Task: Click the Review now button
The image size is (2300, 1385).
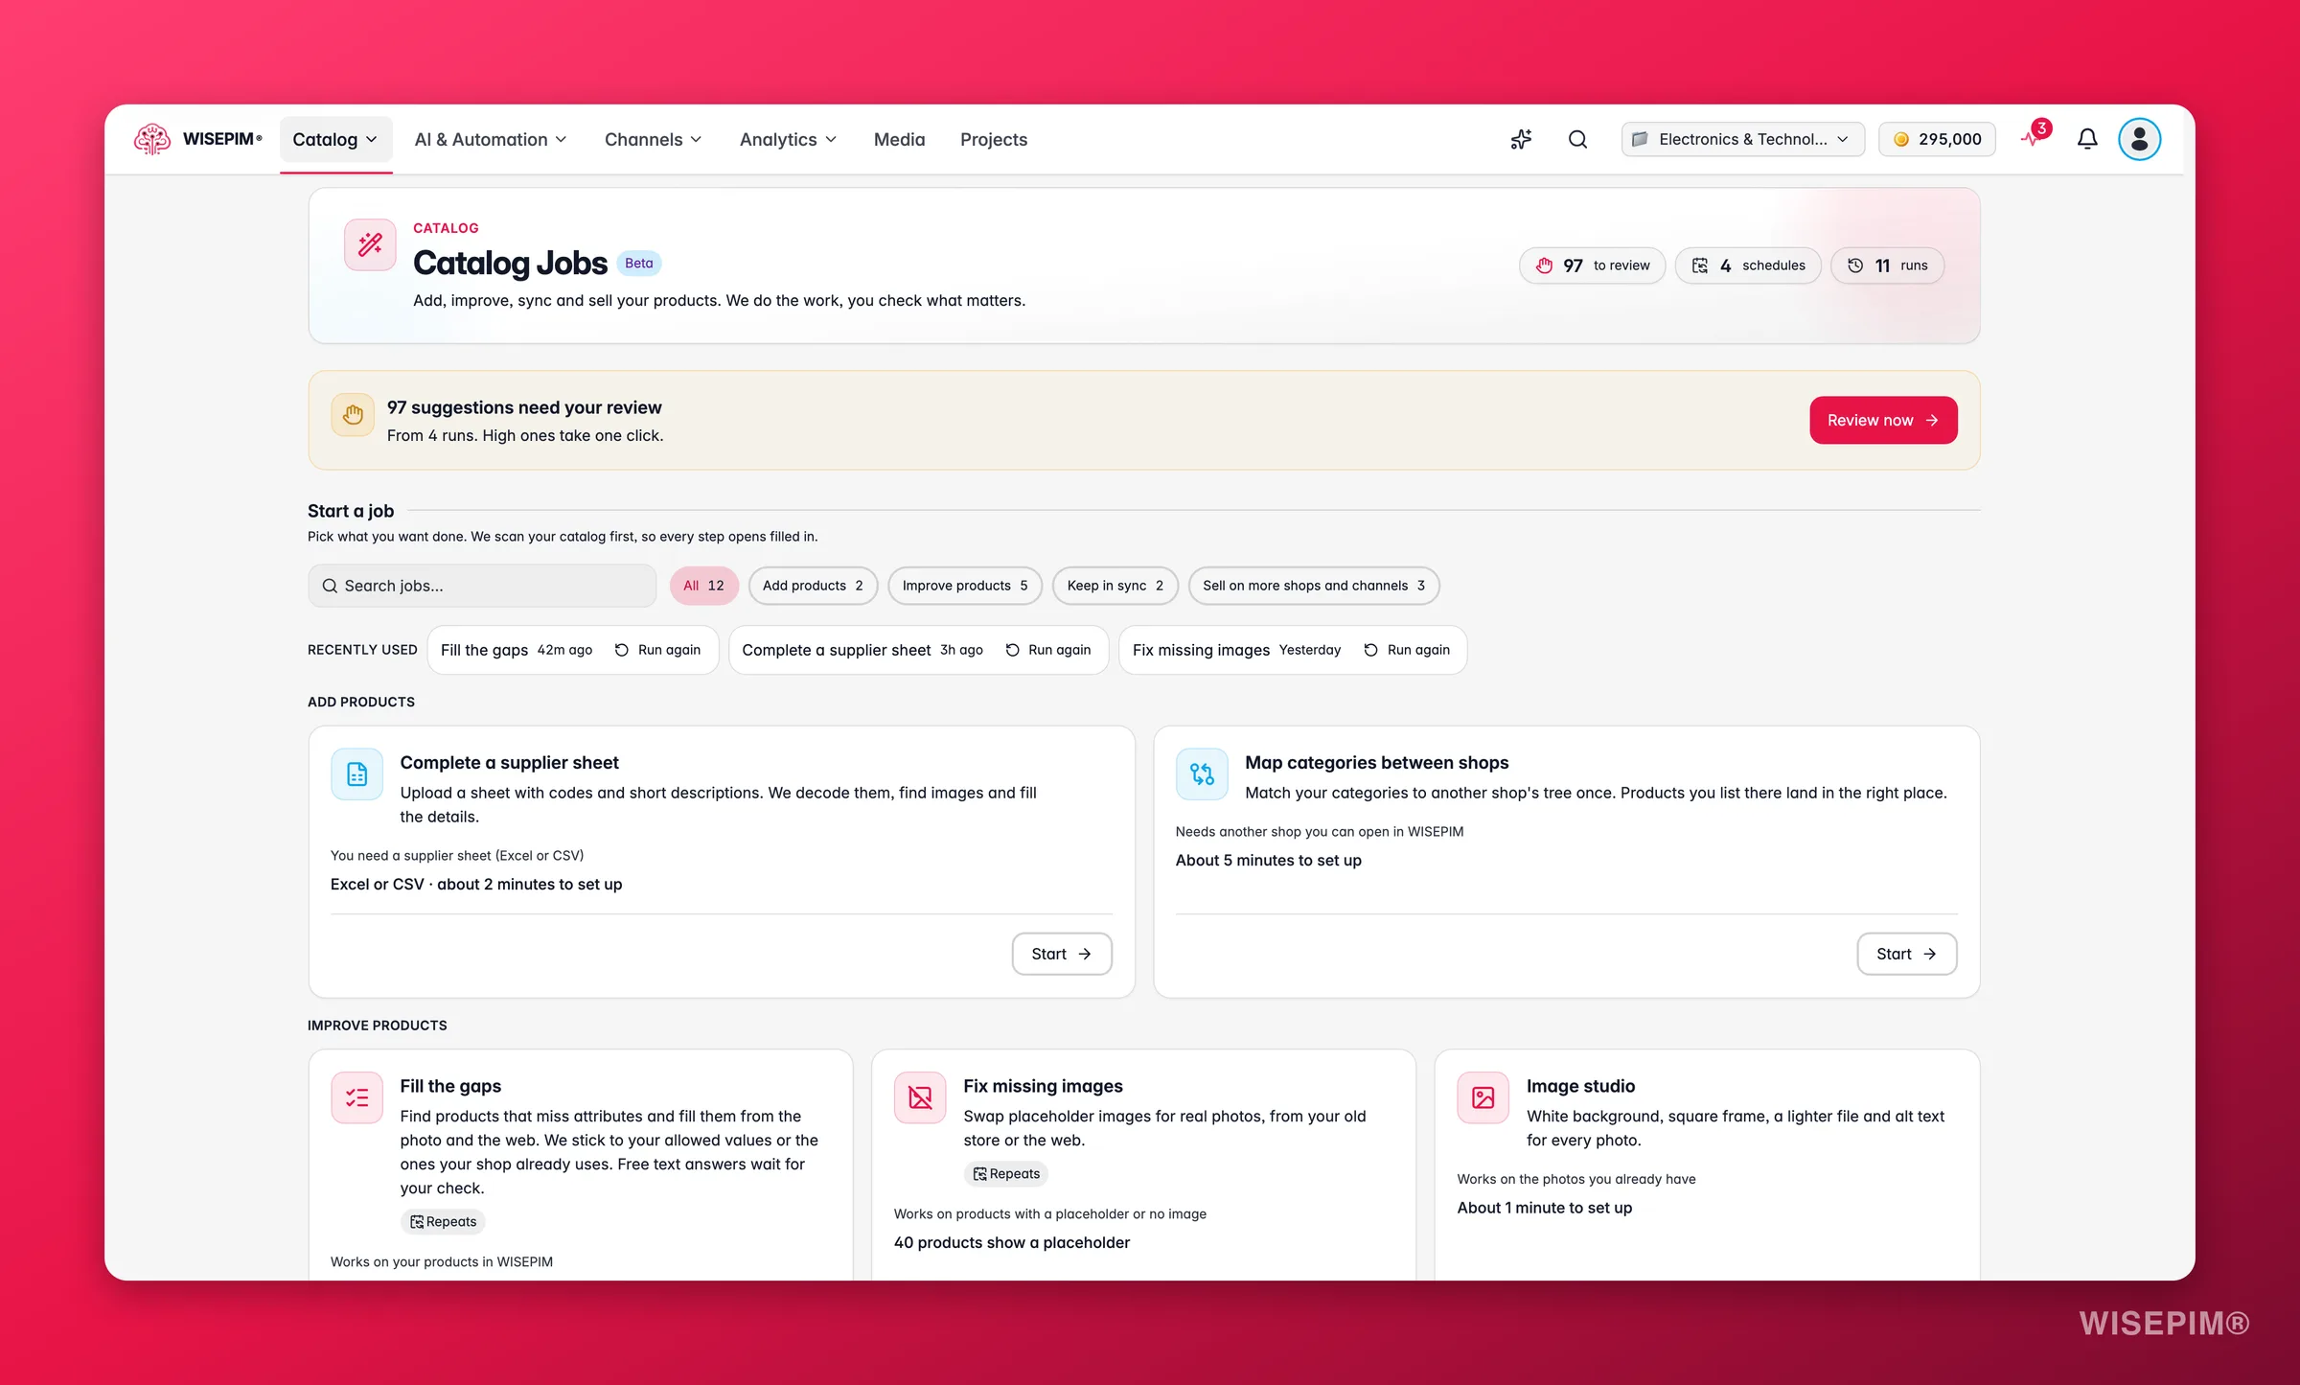Action: 1883,420
